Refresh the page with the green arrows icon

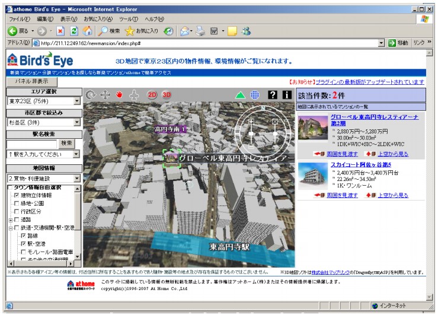coord(73,31)
